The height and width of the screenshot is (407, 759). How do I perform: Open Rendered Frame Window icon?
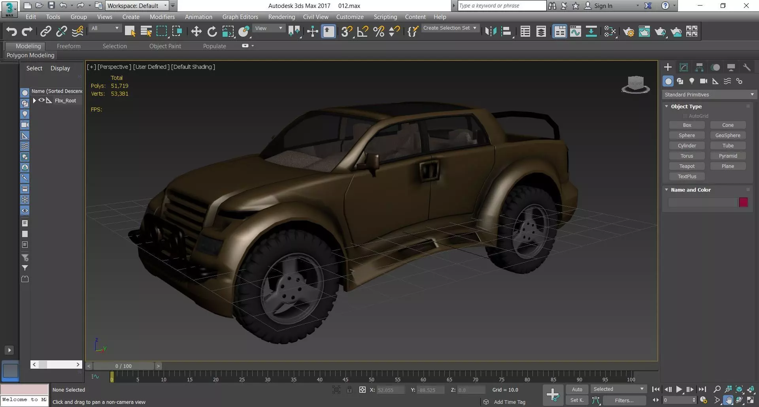point(644,32)
